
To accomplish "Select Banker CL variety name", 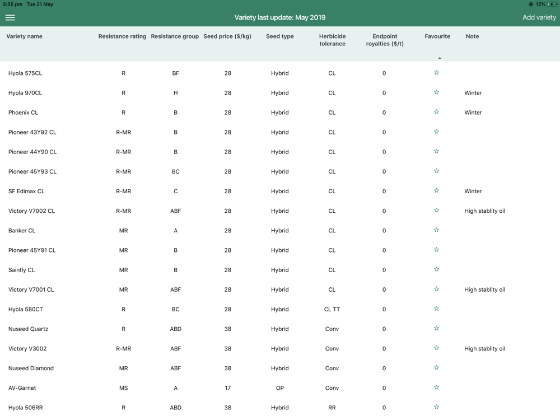I will tap(22, 230).
